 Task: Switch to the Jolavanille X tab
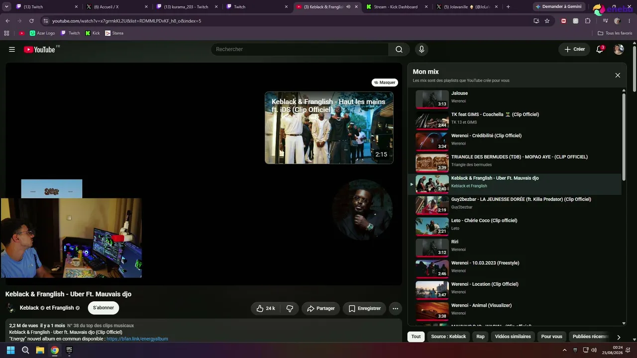click(467, 7)
